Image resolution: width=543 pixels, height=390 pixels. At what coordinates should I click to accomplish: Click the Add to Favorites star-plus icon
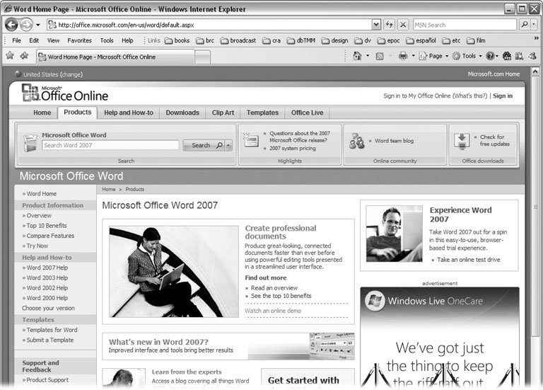coord(24,55)
